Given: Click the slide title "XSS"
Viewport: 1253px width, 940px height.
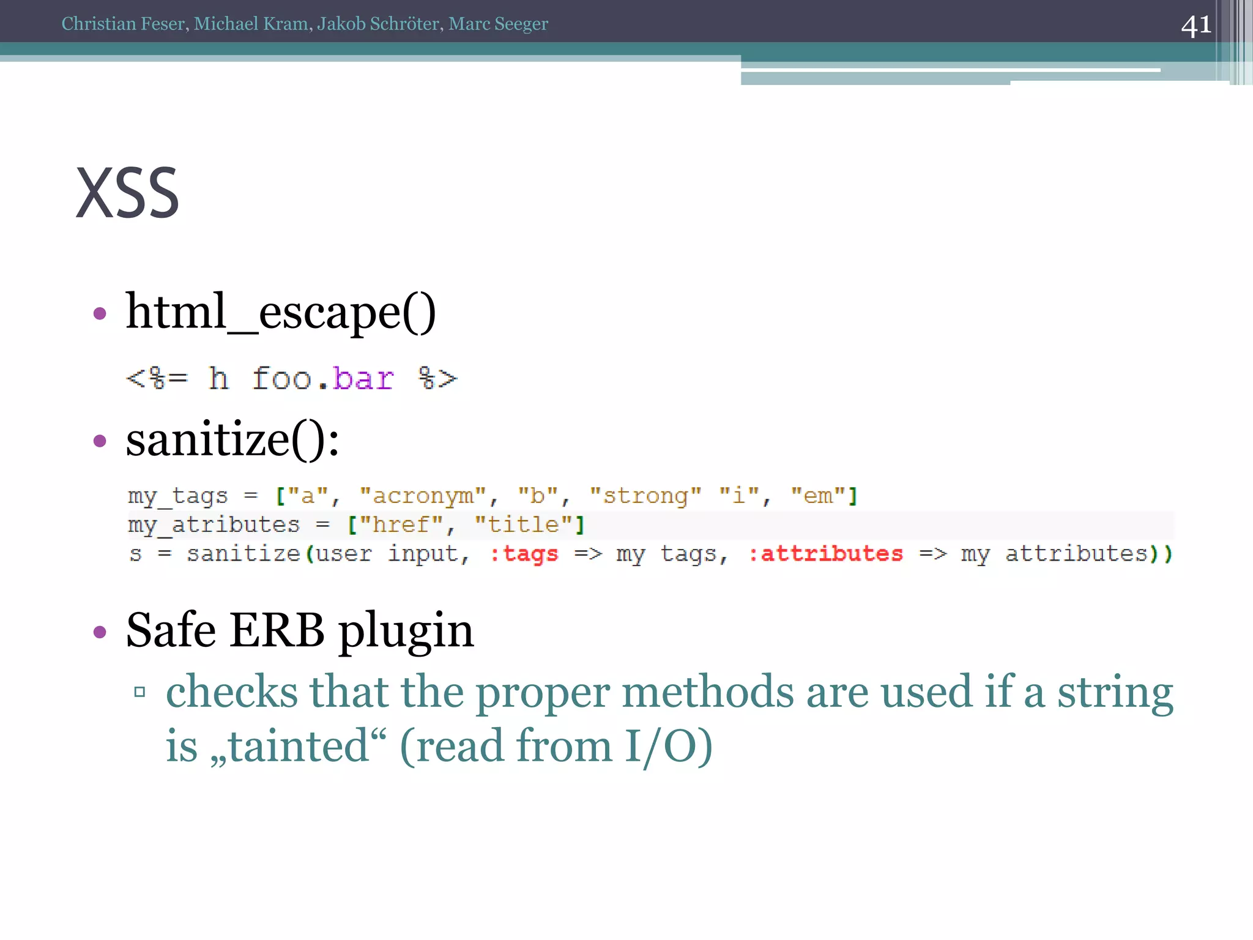Looking at the screenshot, I should 127,193.
